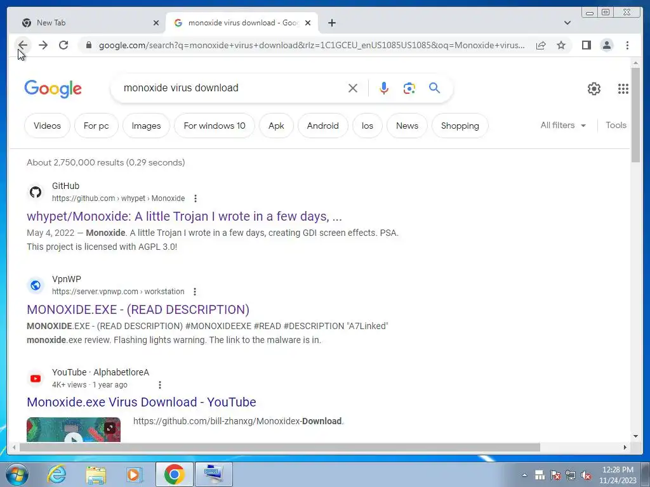This screenshot has height=487, width=650.
Task: Close the New Tab tab
Action: (x=156, y=23)
